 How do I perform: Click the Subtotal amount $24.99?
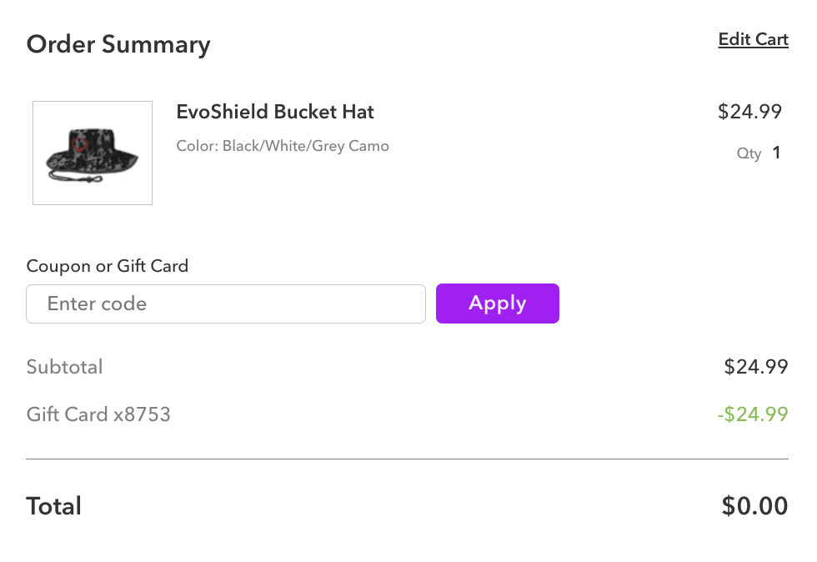tap(756, 367)
